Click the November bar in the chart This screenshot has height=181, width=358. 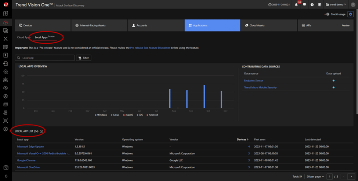click(x=221, y=99)
